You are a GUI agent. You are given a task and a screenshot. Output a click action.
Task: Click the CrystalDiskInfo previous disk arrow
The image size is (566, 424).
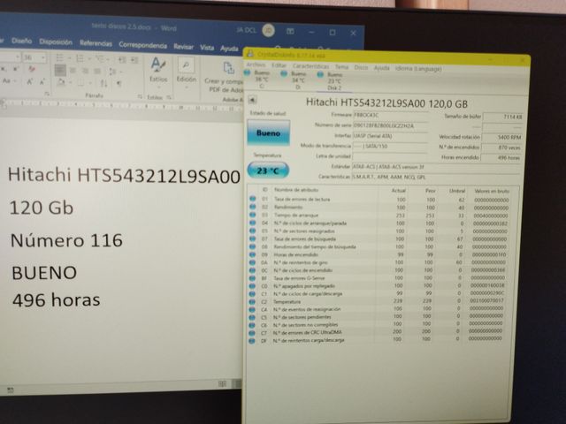[252, 100]
